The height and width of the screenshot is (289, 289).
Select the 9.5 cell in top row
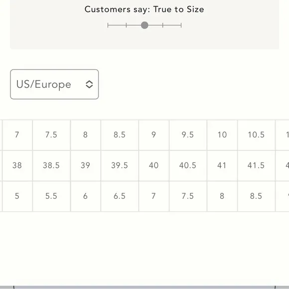[188, 135]
